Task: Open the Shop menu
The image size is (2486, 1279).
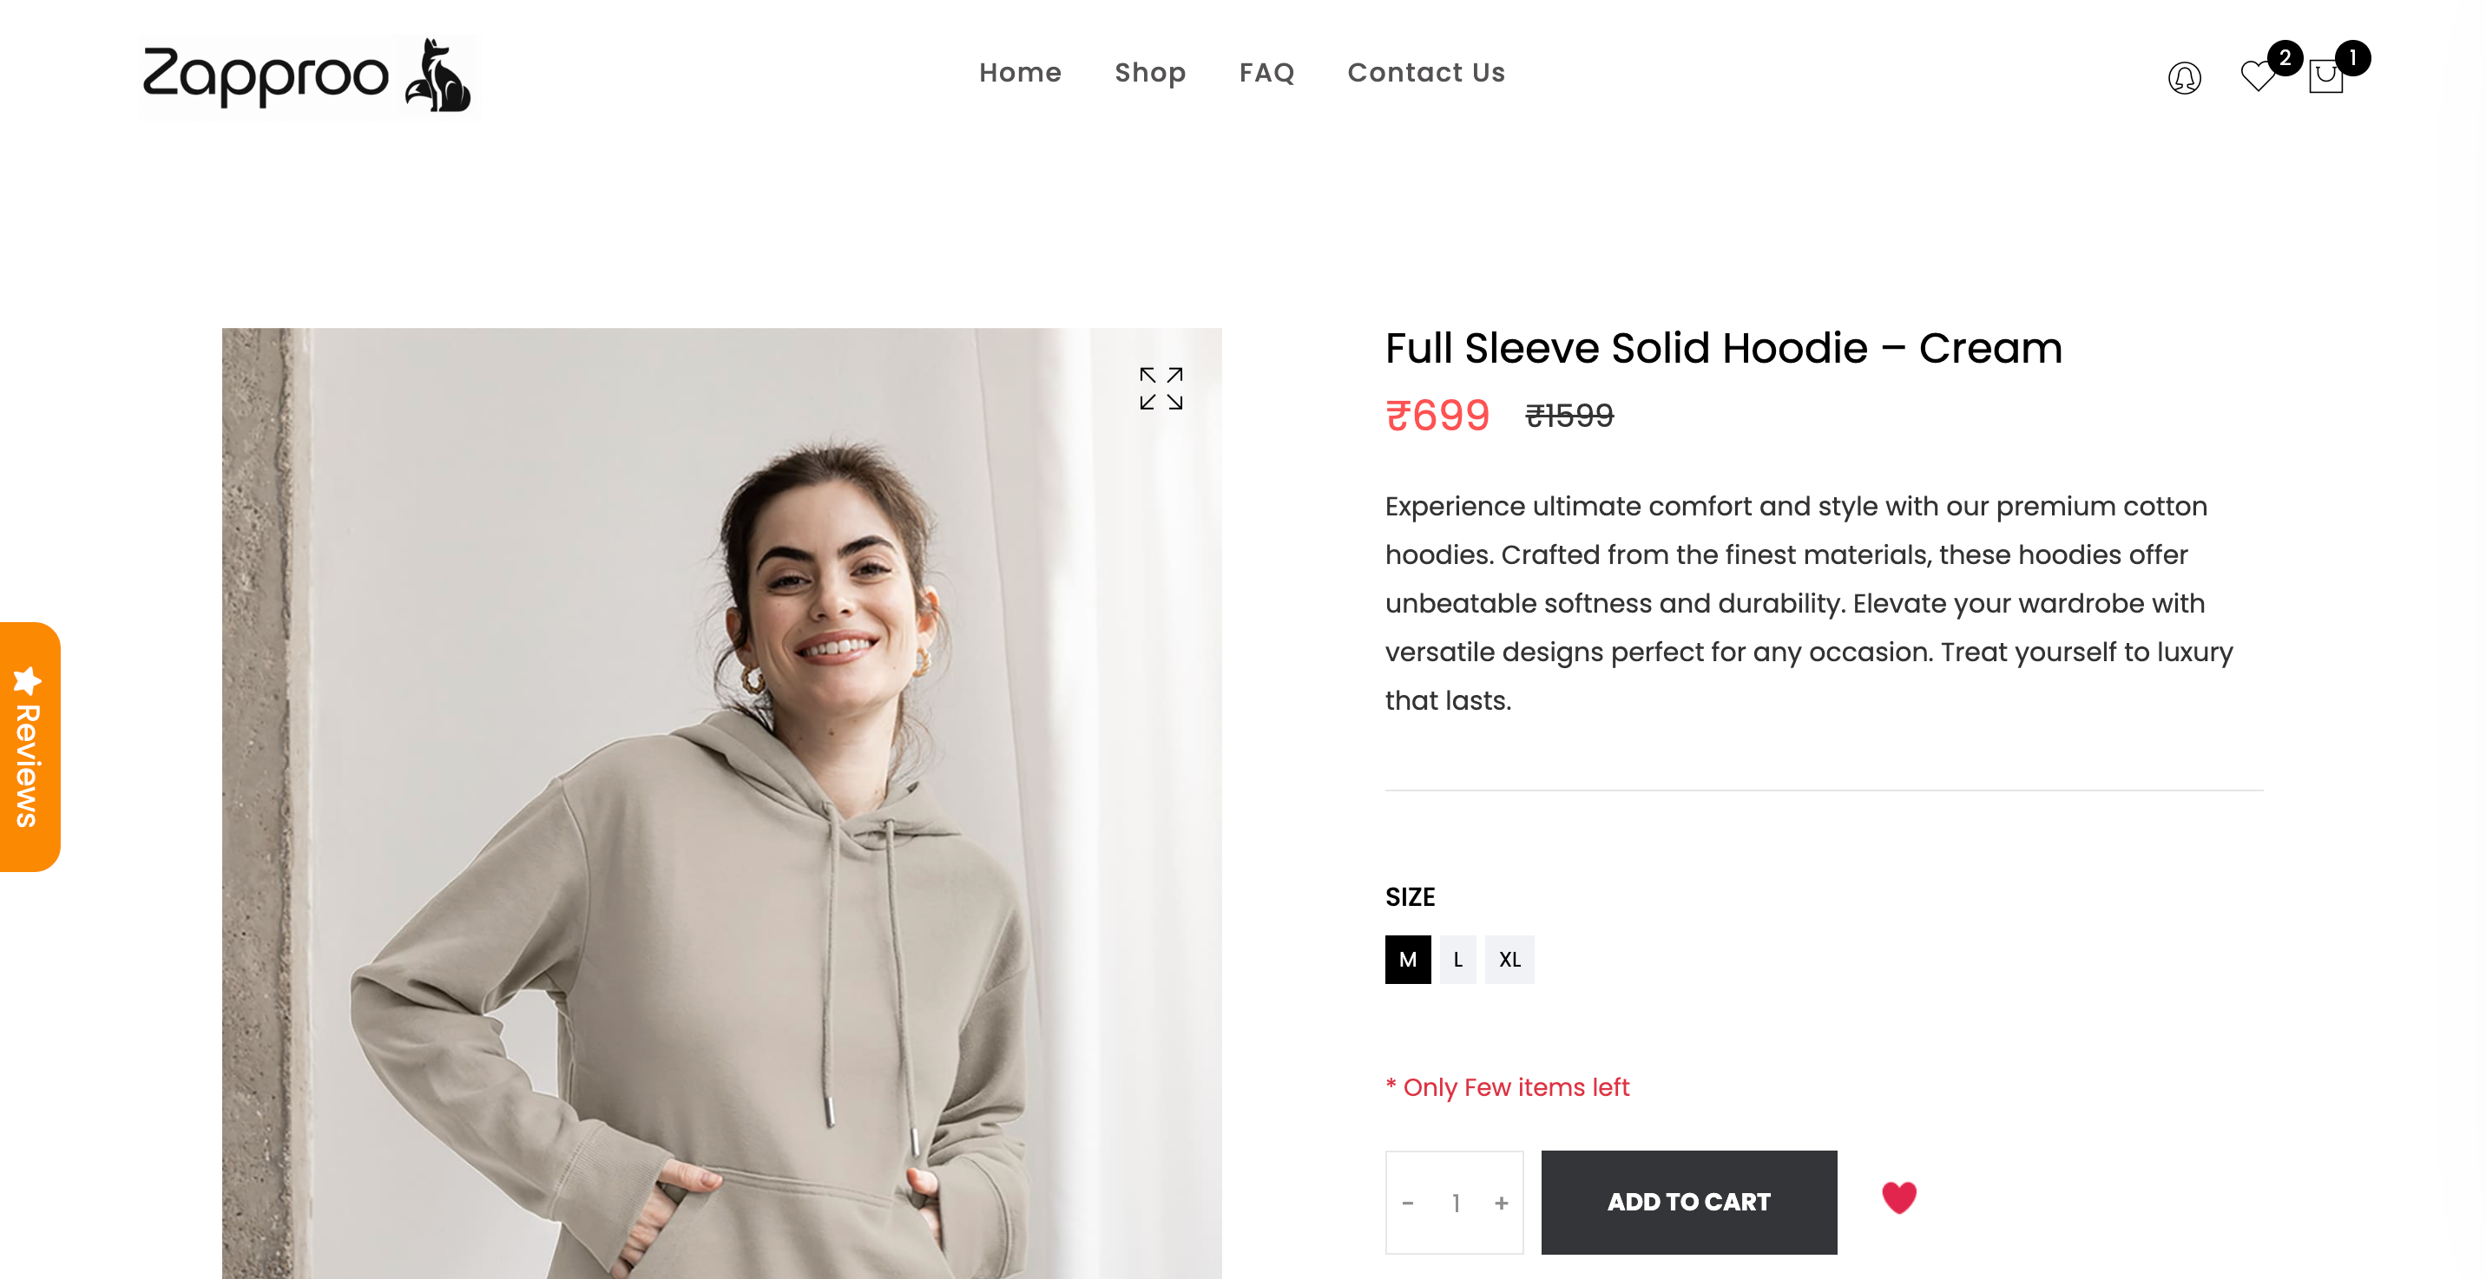Action: [1149, 72]
